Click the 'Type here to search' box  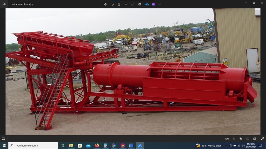(33, 145)
